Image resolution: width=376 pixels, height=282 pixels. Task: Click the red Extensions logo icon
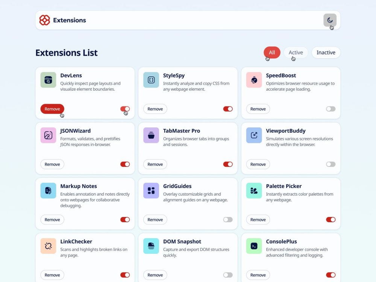pyautogui.click(x=45, y=20)
